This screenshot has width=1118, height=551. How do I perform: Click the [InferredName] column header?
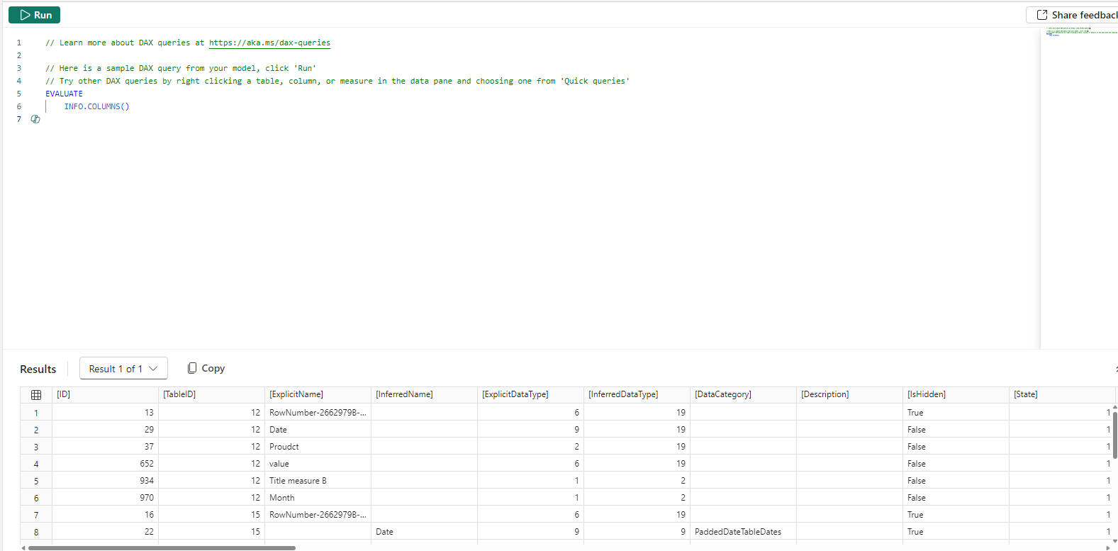[424, 394]
